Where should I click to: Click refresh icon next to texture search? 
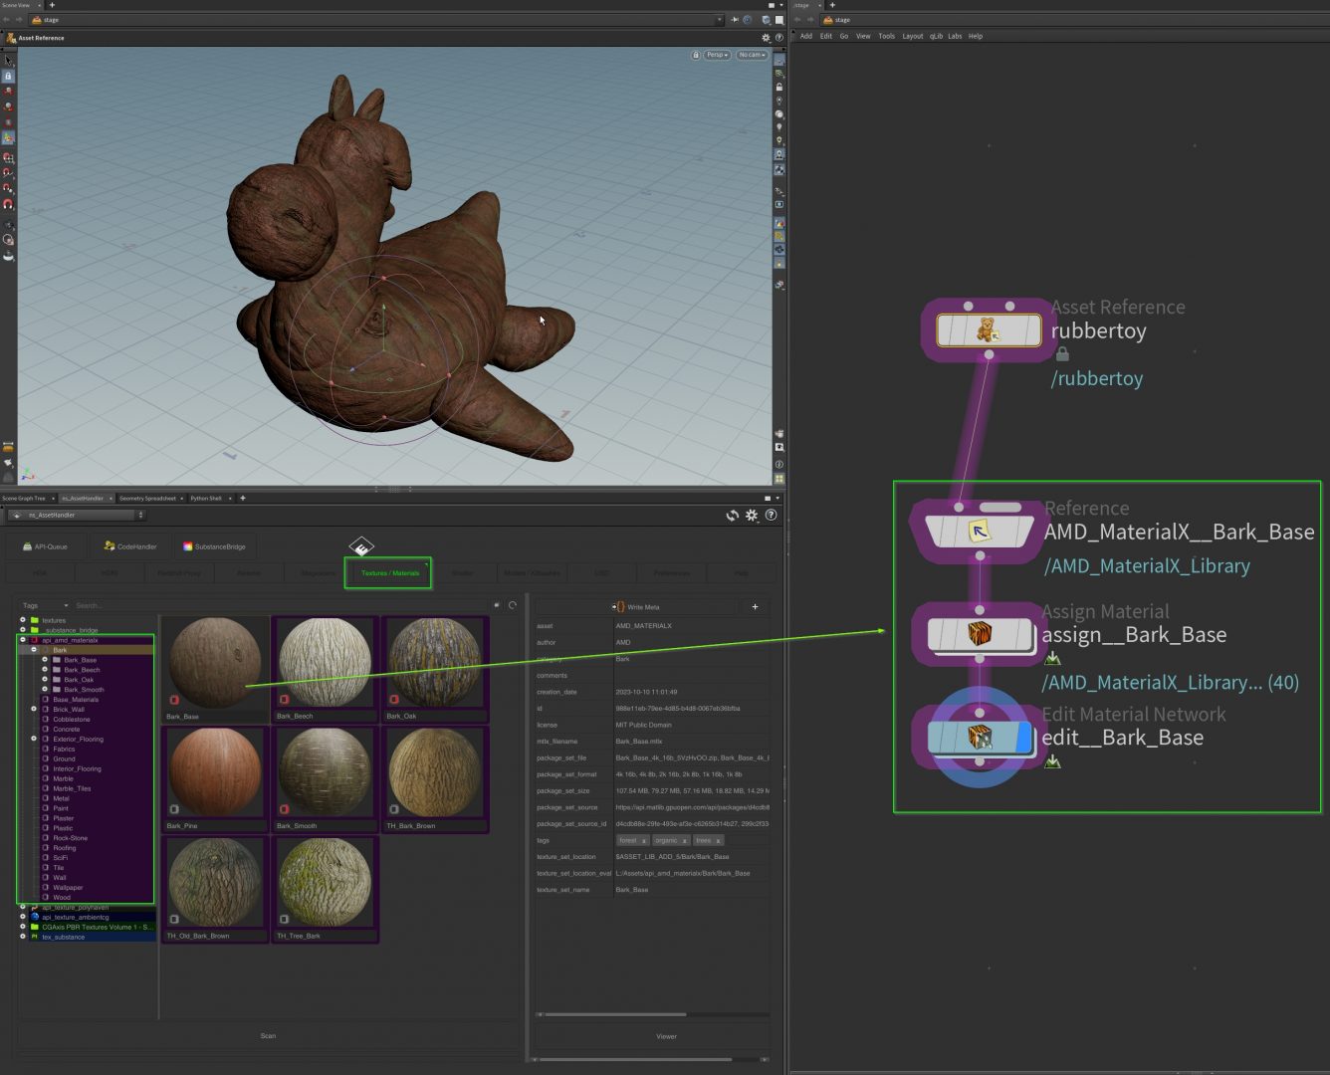tap(513, 605)
